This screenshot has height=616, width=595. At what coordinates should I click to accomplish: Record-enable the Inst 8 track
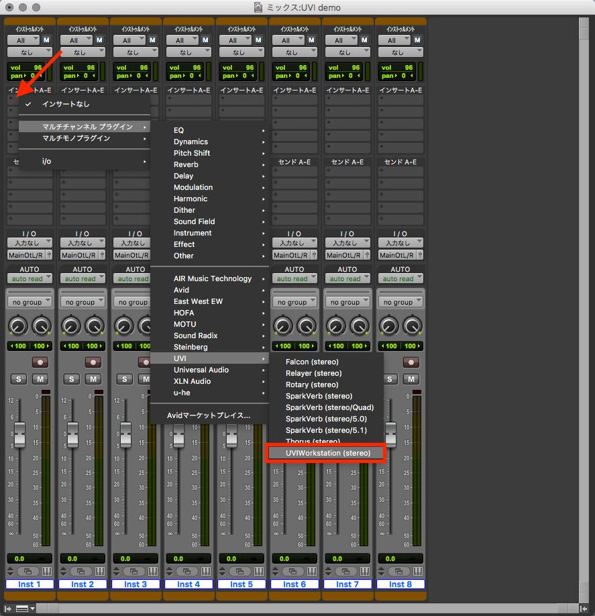[411, 362]
